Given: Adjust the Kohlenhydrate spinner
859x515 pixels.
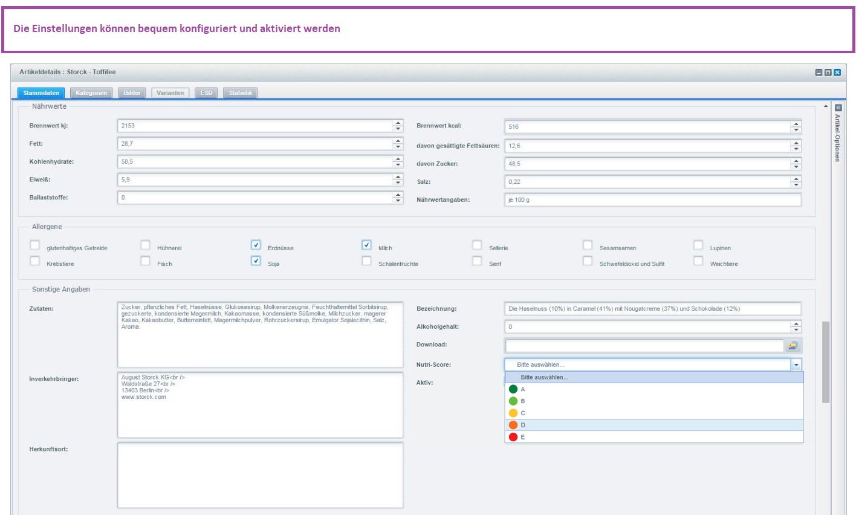Looking at the screenshot, I should pos(398,162).
